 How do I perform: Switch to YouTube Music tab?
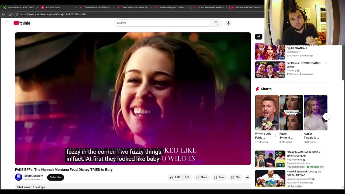58,8
